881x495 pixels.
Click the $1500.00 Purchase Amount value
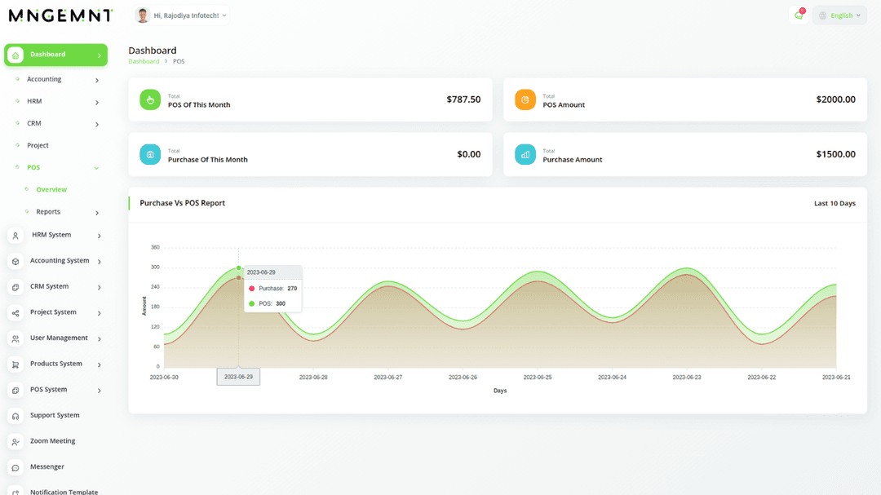[835, 154]
